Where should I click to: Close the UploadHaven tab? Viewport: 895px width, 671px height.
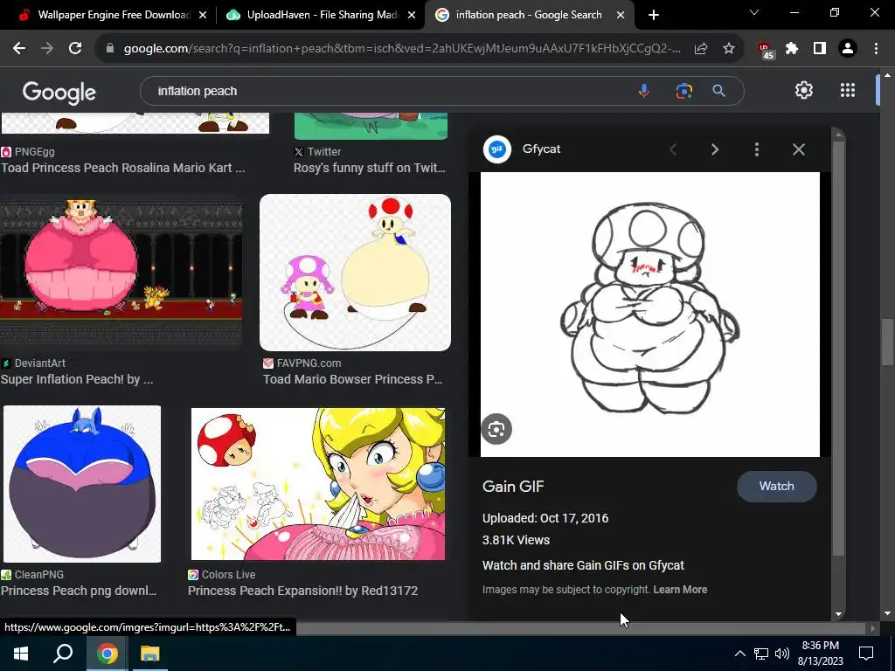[x=412, y=16]
